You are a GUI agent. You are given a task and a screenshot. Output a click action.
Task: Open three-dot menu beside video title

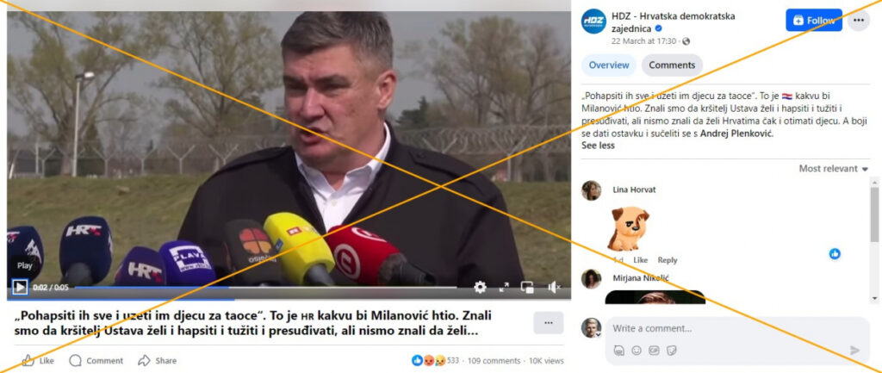(549, 323)
